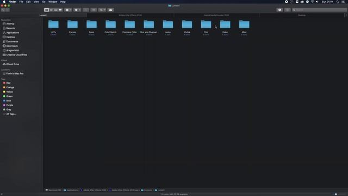The width and height of the screenshot is (348, 196).
Task: Open Spotlight search in menu bar
Action: click(x=338, y=2)
